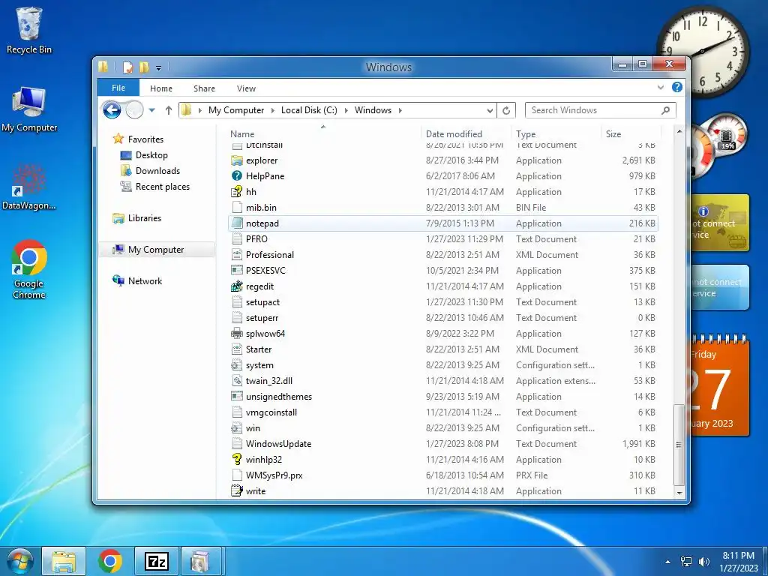This screenshot has height=576, width=768.
Task: Select the PFRO text document row
Action: coord(442,239)
